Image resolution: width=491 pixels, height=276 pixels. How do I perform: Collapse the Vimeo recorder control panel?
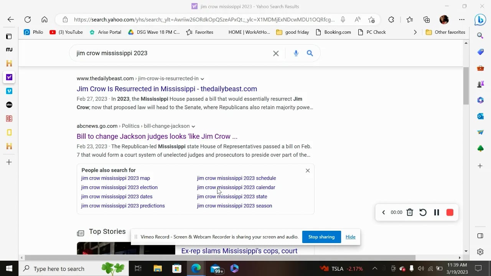pyautogui.click(x=384, y=212)
